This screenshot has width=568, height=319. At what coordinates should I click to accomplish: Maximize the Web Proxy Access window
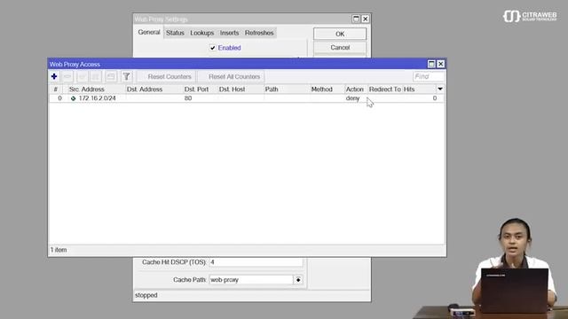click(x=431, y=64)
